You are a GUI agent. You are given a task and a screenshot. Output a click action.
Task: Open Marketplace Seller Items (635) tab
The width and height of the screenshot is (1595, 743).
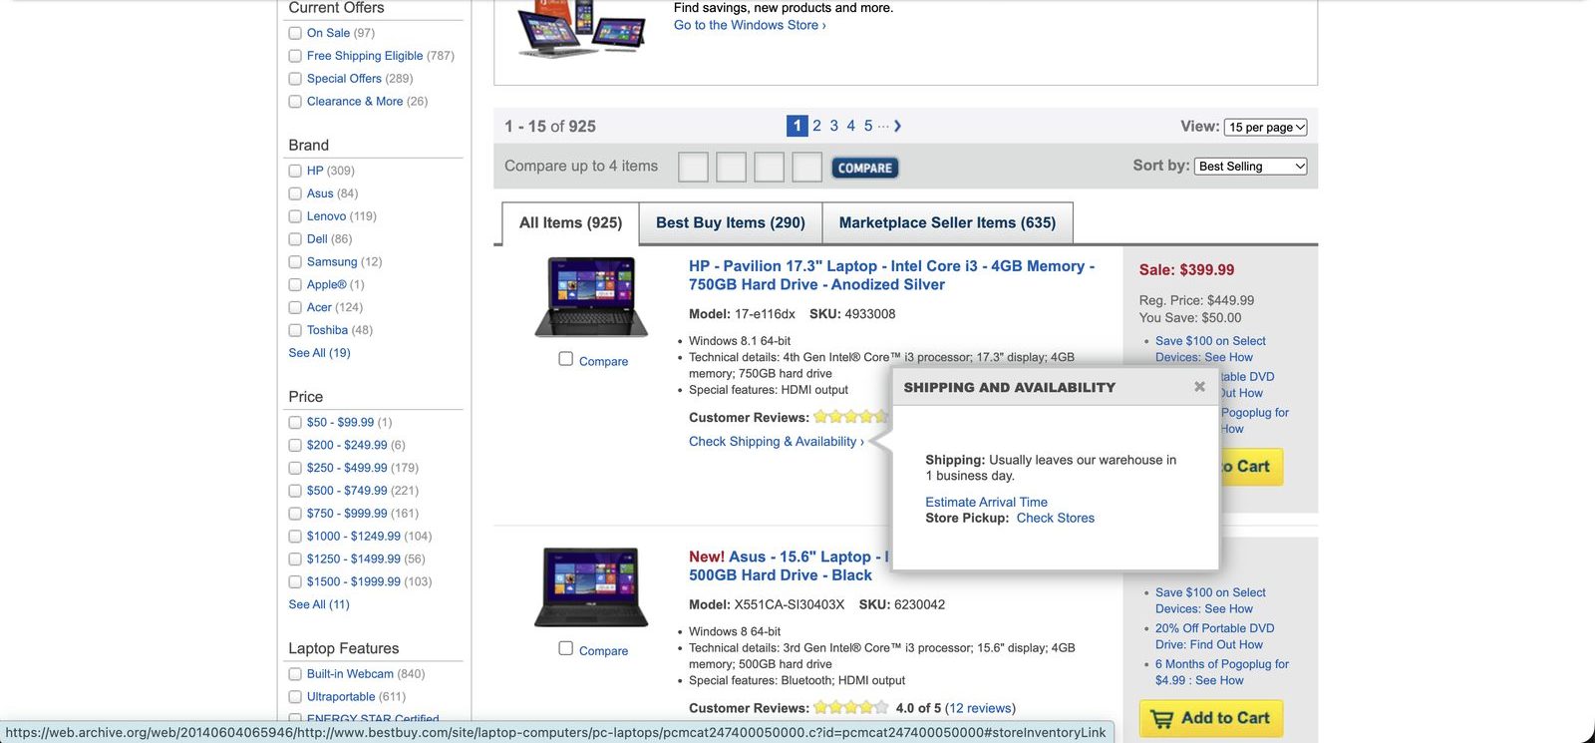point(947,223)
